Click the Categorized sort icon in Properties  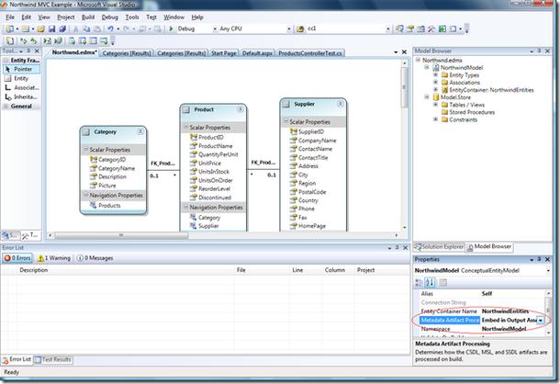point(420,282)
